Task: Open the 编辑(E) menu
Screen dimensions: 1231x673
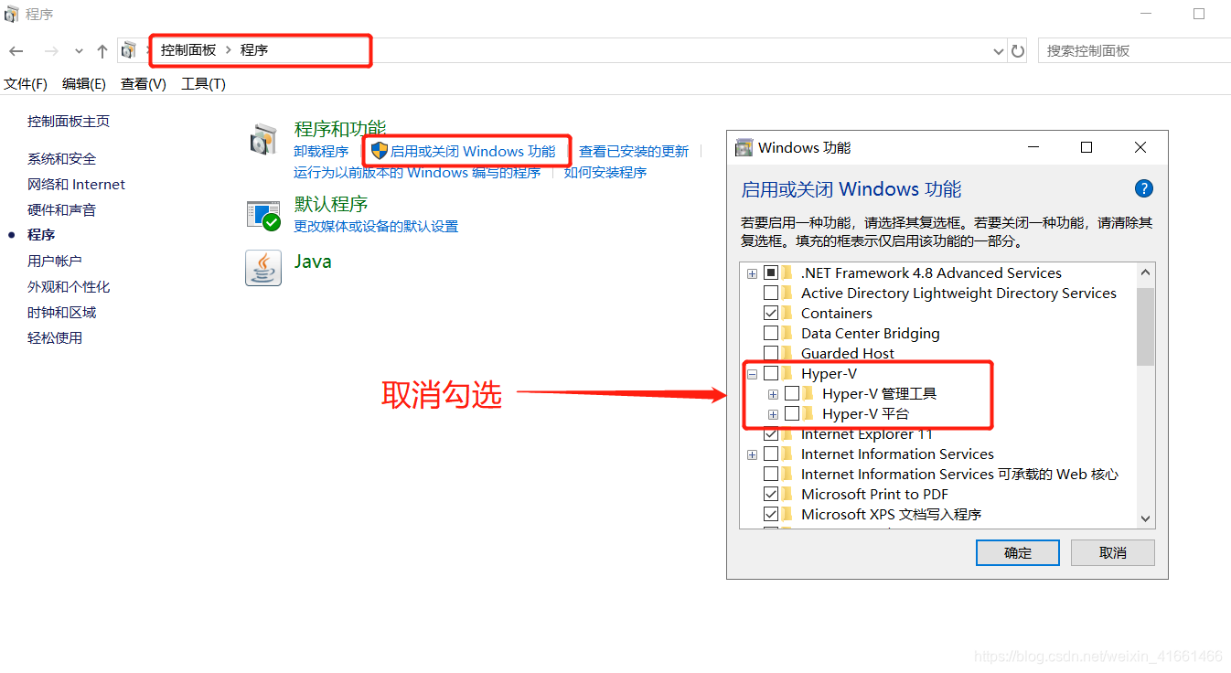Action: [84, 84]
